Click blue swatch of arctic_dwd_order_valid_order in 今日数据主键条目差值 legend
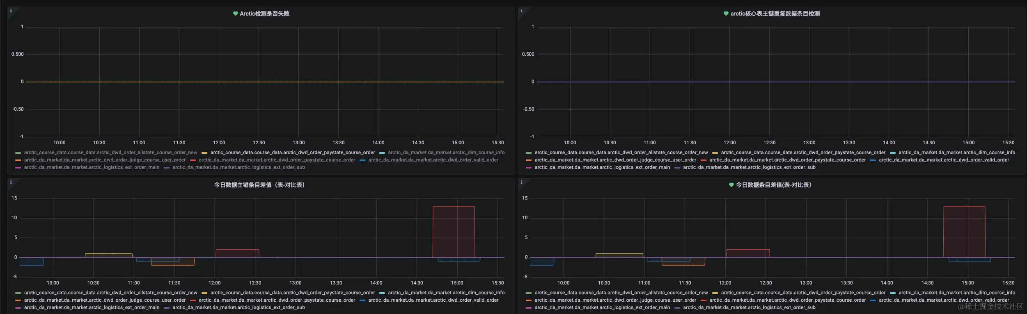 tap(362, 300)
